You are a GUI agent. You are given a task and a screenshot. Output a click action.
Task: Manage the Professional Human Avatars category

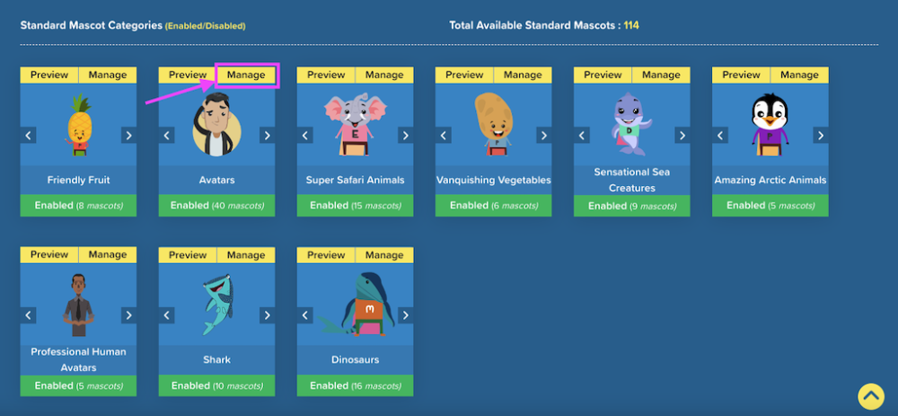(x=108, y=255)
